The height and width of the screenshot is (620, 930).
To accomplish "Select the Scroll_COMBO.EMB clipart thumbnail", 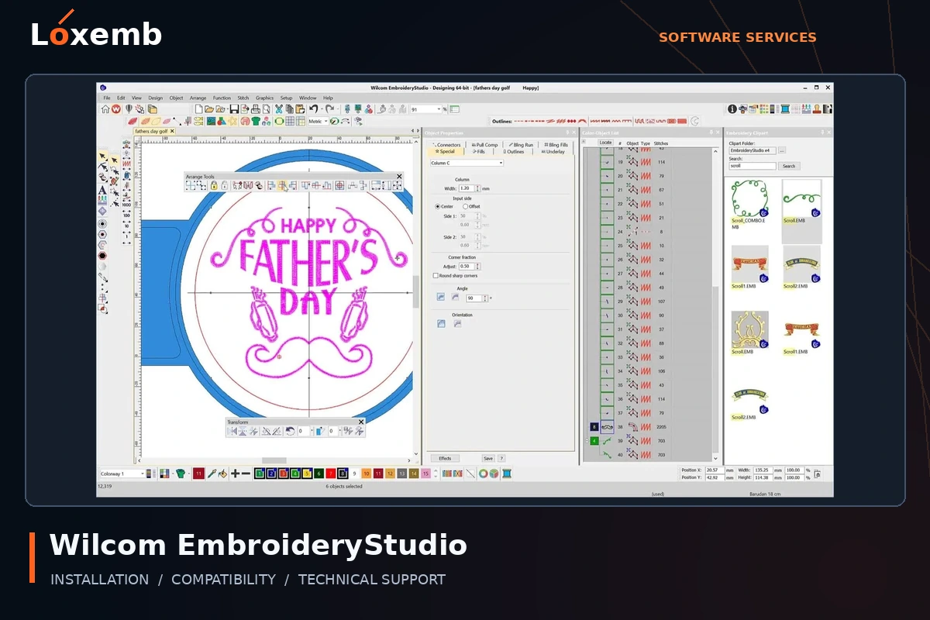I will click(749, 198).
